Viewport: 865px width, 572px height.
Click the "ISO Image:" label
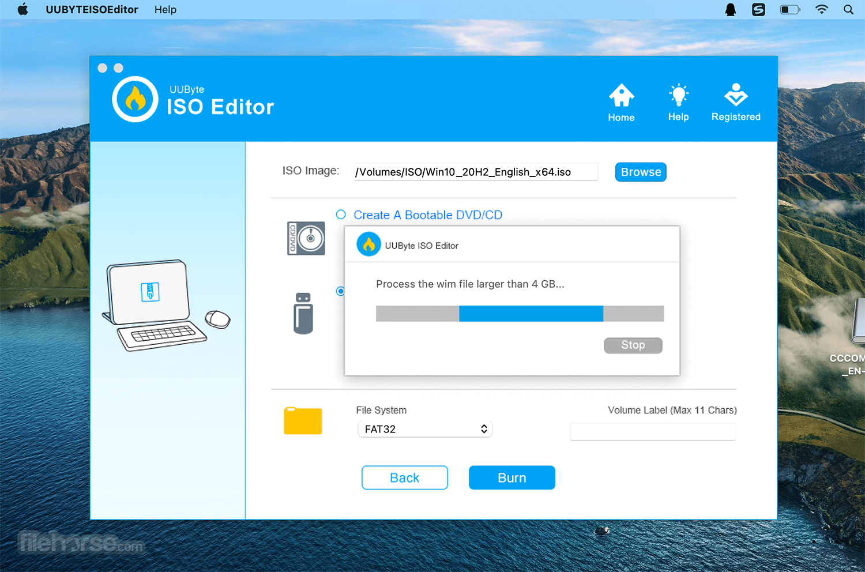(311, 171)
